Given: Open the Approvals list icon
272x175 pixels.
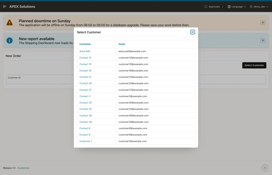Looking at the screenshot, I should (206, 7).
